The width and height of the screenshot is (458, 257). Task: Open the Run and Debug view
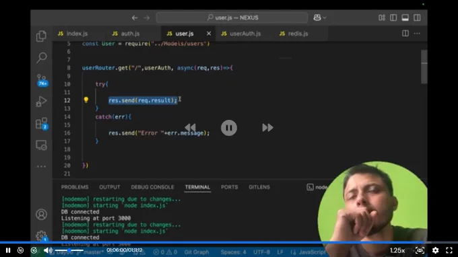(x=41, y=102)
